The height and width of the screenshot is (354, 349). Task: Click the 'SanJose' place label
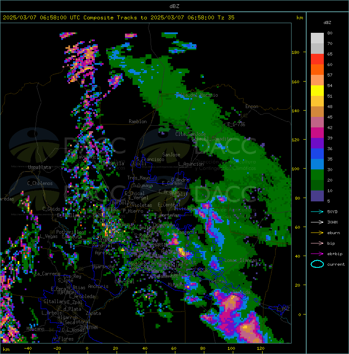pos(171,155)
